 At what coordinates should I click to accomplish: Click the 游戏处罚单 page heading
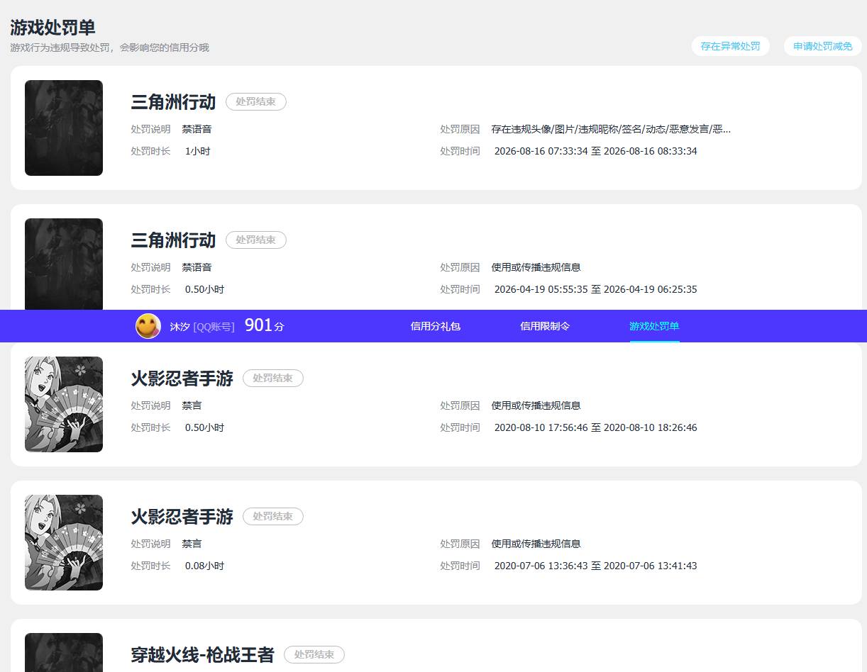coord(53,28)
